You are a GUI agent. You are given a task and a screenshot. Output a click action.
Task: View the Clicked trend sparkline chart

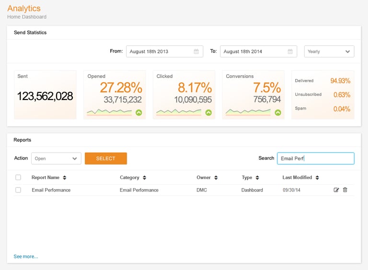point(179,112)
